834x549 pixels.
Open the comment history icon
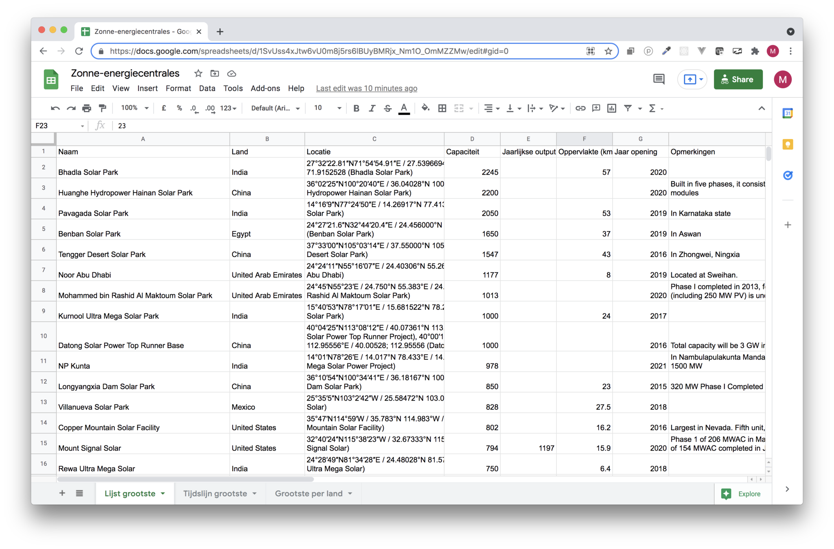tap(659, 79)
